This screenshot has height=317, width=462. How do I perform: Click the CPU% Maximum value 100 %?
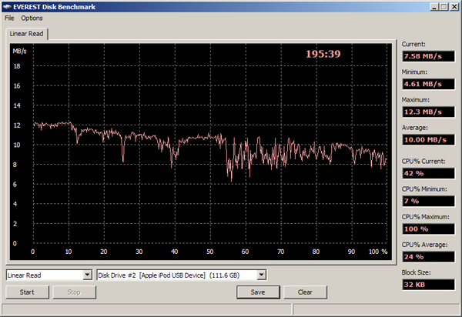pos(428,229)
